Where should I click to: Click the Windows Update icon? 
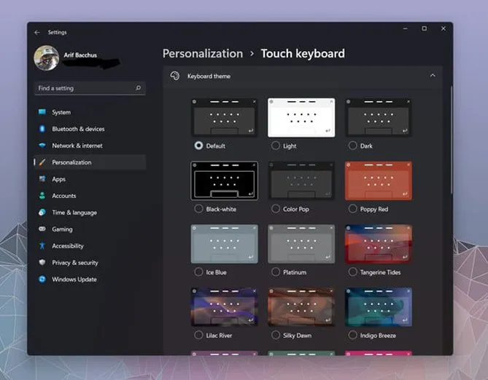coord(42,280)
